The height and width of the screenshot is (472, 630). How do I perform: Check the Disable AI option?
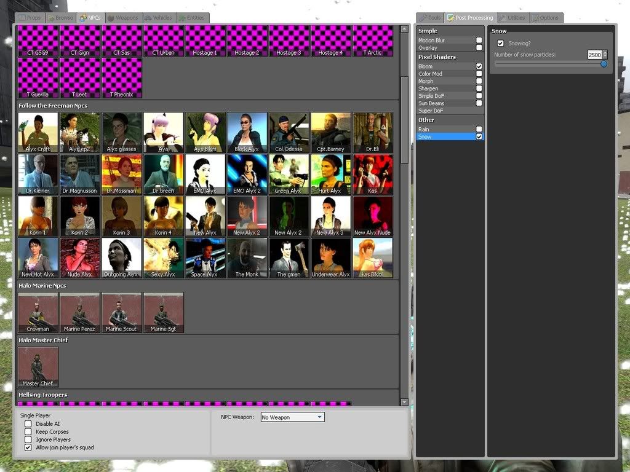point(28,424)
